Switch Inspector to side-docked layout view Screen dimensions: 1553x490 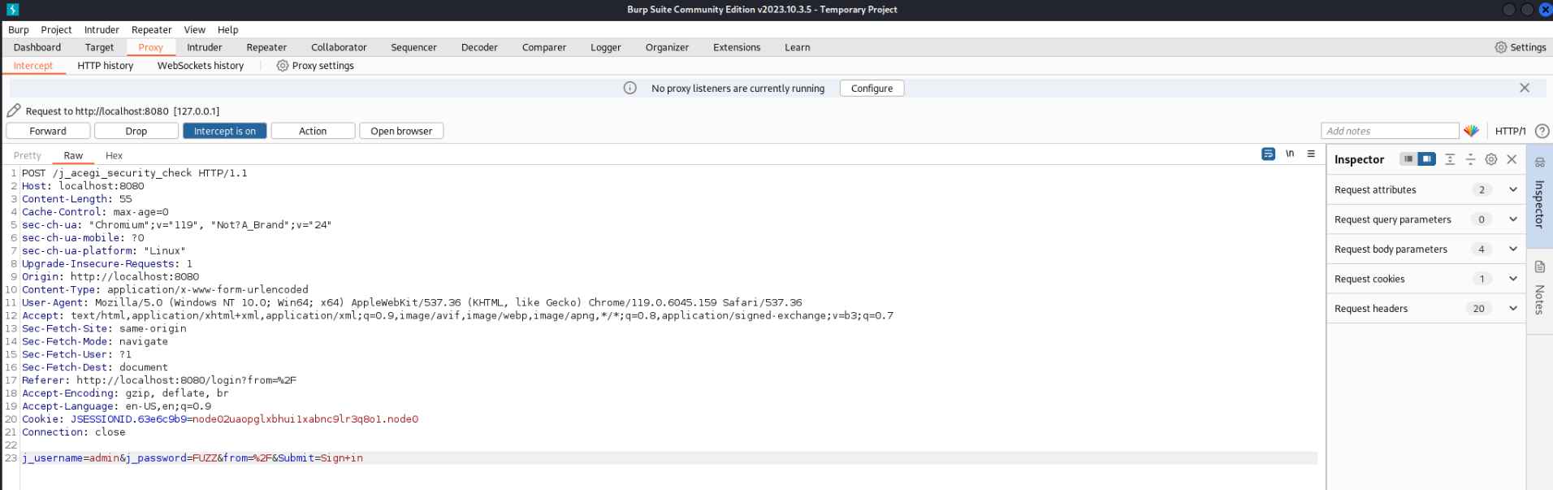(1427, 159)
